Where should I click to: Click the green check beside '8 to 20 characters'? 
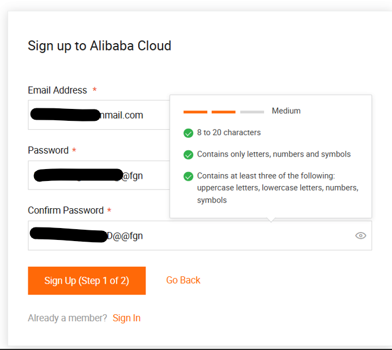click(189, 133)
